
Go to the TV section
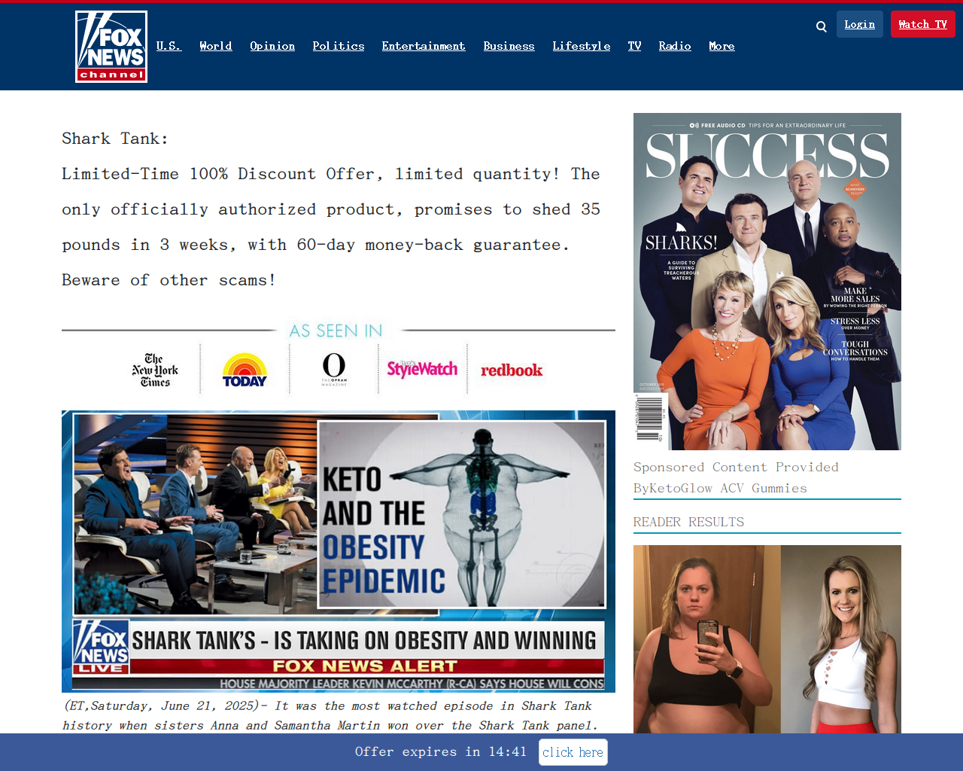tap(635, 46)
